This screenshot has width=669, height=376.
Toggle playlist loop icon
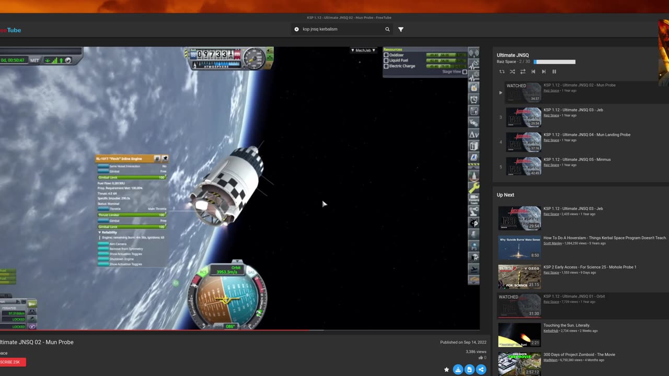[502, 72]
